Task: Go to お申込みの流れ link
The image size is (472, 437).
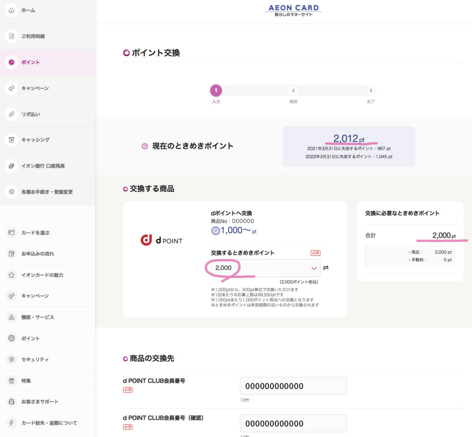Action: (47, 254)
